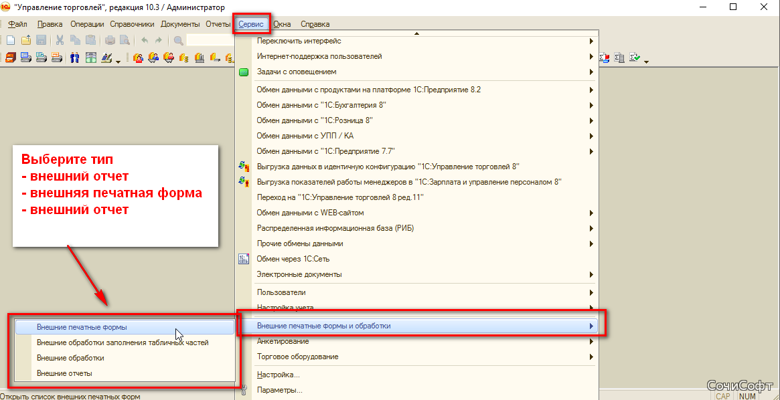Expand the Обмен данными с УПП / КА arrow

tap(591, 136)
